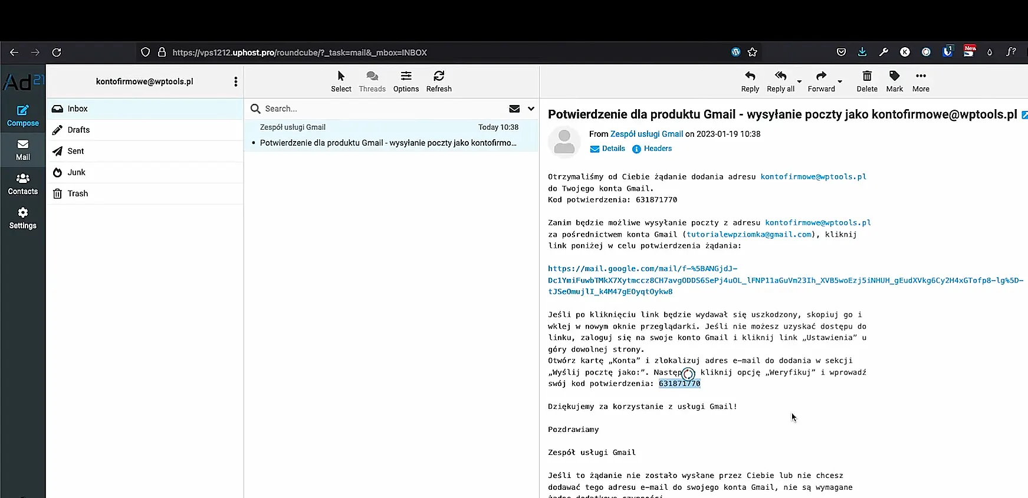
Task: Expand the Forward options arrow
Action: click(840, 81)
